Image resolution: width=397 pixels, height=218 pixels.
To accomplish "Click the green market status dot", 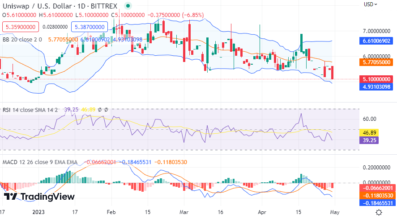I will point(128,6).
